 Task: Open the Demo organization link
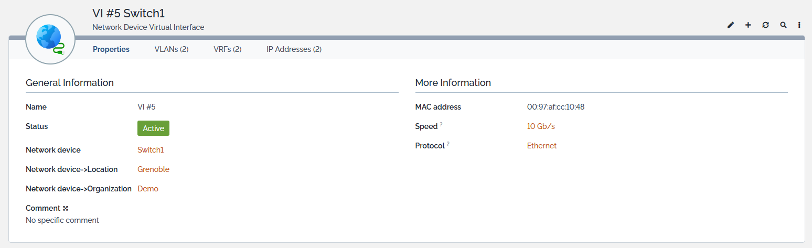point(148,189)
